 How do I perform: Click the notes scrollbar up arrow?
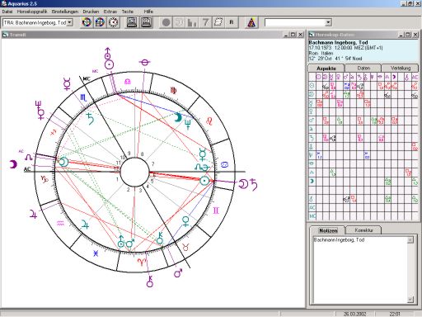(x=410, y=239)
